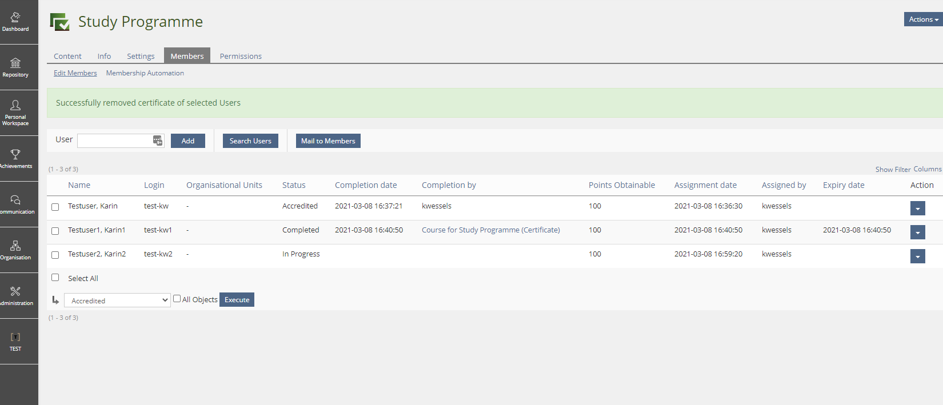
Task: Click into the User input field
Action: pyautogui.click(x=114, y=141)
